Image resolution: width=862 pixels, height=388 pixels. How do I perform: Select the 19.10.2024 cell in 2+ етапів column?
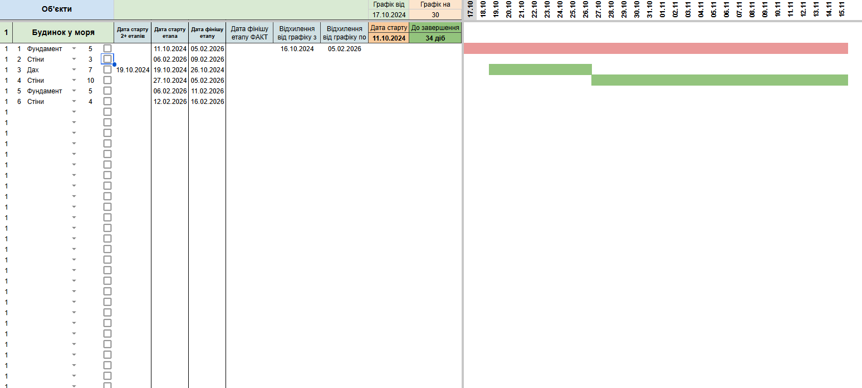tap(133, 70)
